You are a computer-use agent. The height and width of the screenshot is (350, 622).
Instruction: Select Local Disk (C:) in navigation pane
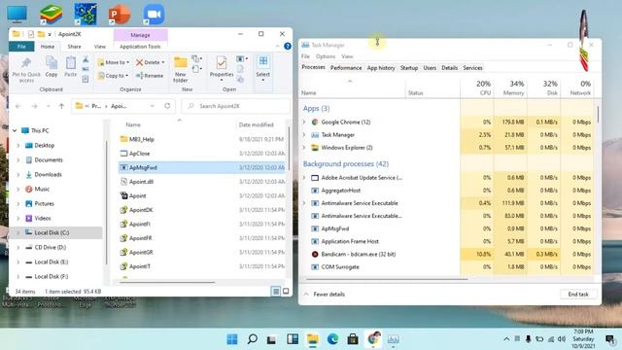(x=55, y=232)
